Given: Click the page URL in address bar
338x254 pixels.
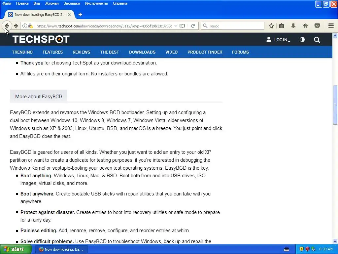Looking at the screenshot, I should pos(104,26).
